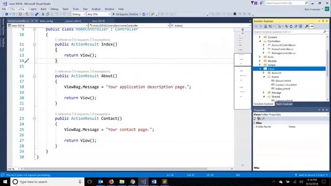The height and width of the screenshot is (186, 331).
Task: Expand the Models folder node
Action: click(260, 61)
